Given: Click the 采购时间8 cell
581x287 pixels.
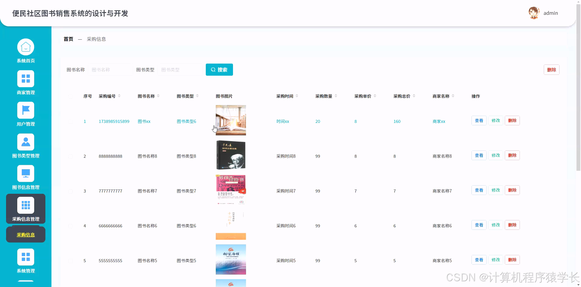Looking at the screenshot, I should (286, 156).
